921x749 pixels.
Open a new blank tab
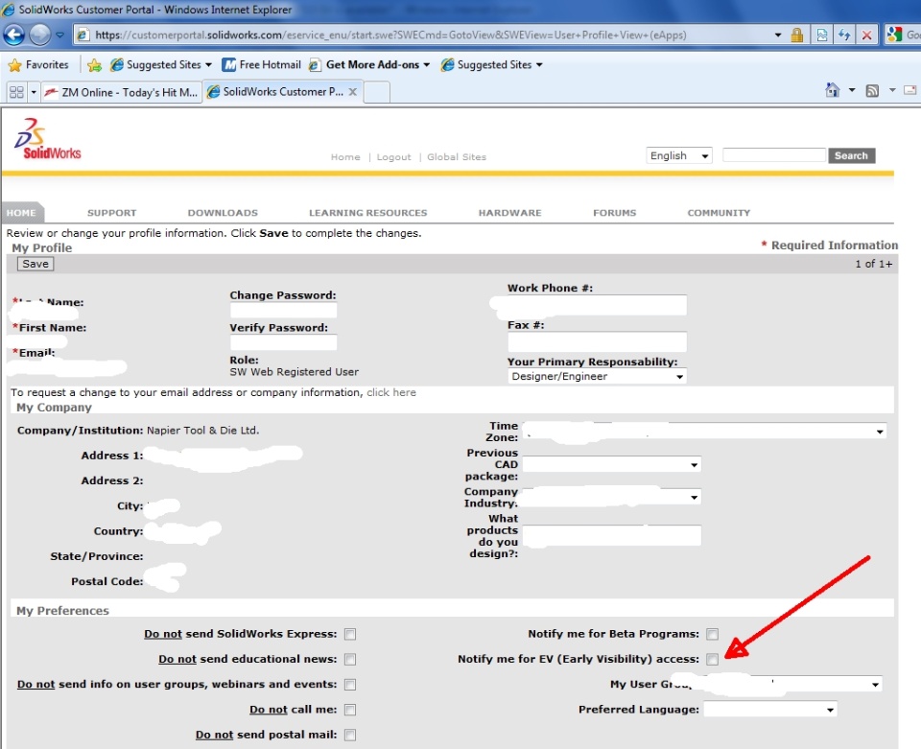(x=377, y=92)
